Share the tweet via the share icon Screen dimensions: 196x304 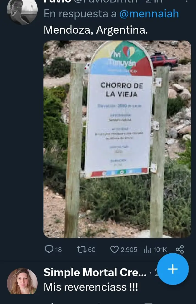pyautogui.click(x=180, y=249)
